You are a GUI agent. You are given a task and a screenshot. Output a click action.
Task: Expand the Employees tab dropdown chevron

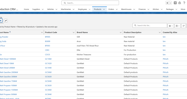coord(89,9)
